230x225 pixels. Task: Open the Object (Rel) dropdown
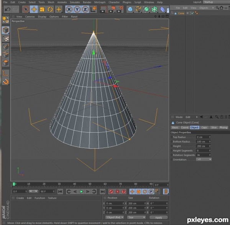click(x=115, y=217)
